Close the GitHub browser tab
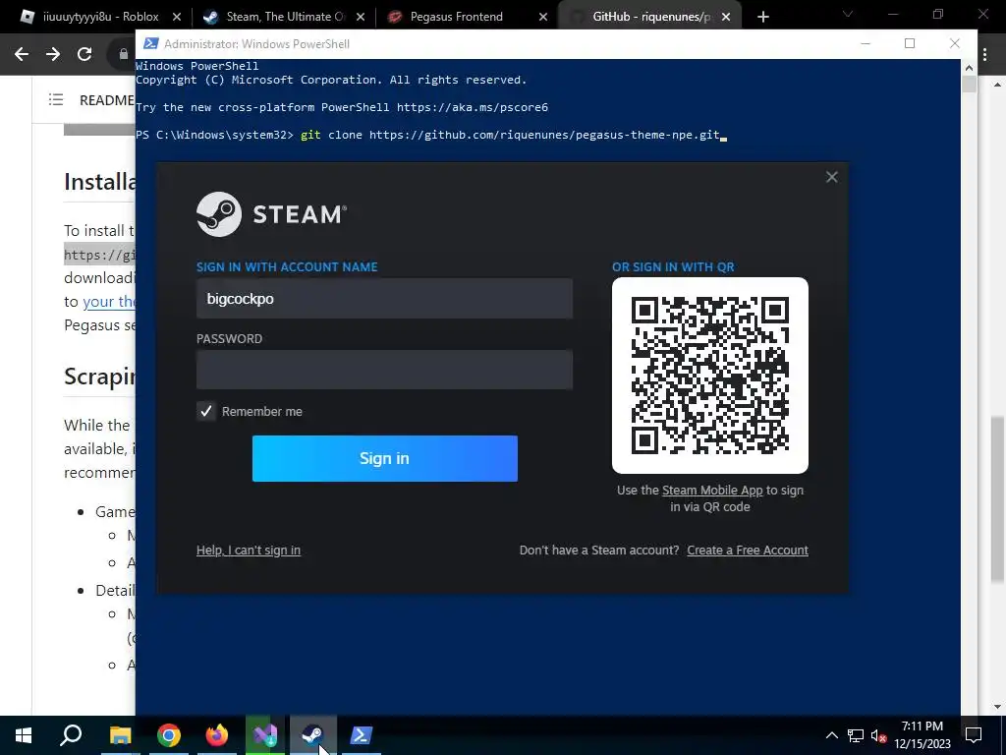Screen dimensions: 1006x755 tap(726, 17)
